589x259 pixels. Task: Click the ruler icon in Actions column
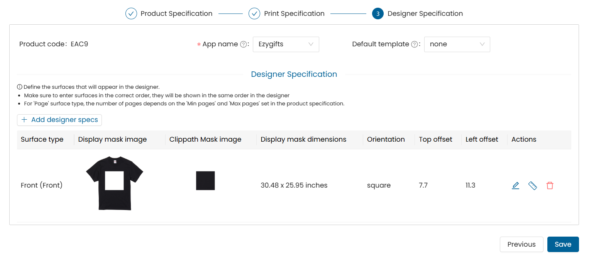point(533,186)
